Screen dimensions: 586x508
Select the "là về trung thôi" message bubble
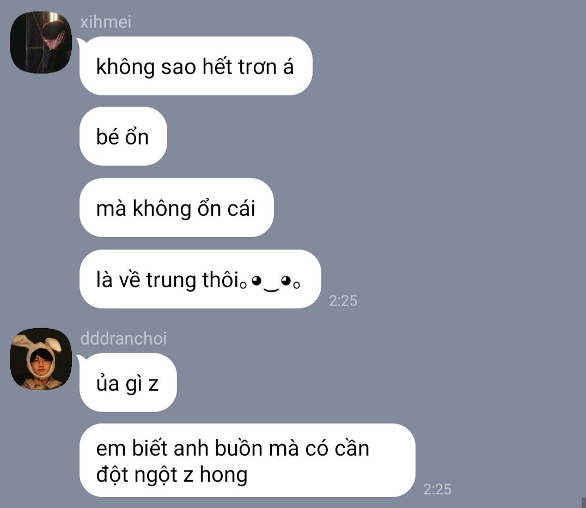point(200,279)
